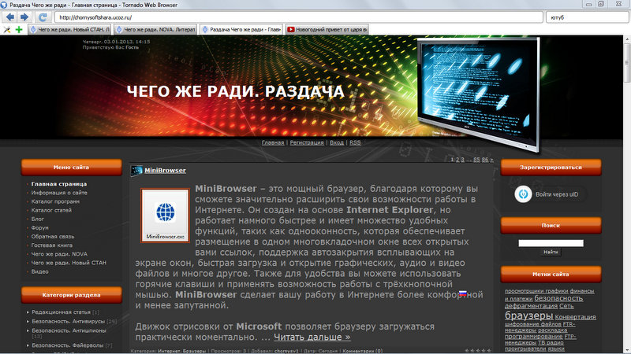Click the дефрагментация tag link
The image size is (631, 354).
point(531,306)
